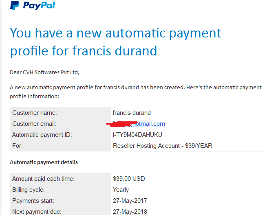Click the PayPal wordmark text
Screen dimensions: 267x215
point(39,6)
